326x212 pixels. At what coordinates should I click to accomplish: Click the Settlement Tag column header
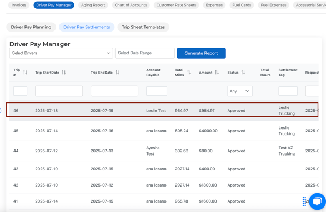coord(288,73)
